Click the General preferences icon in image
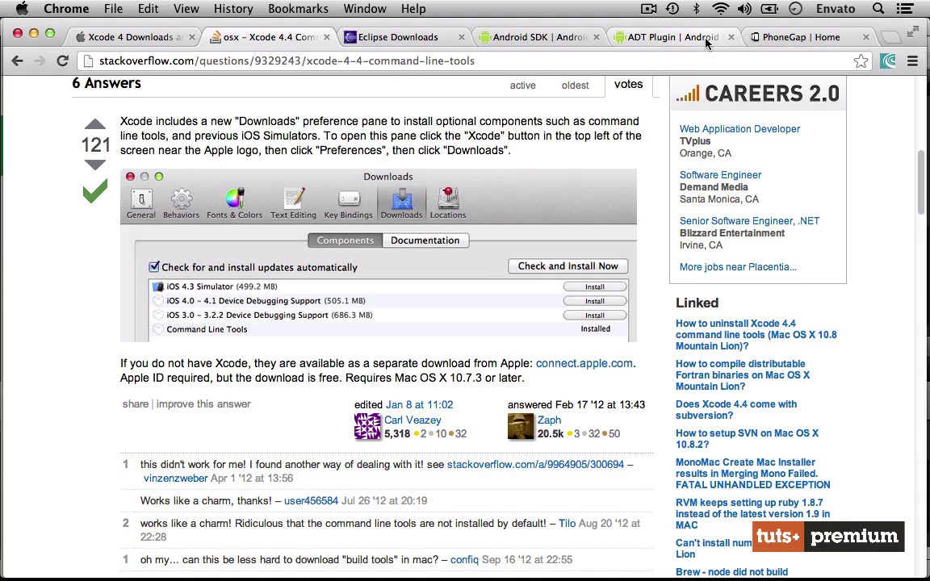Image resolution: width=930 pixels, height=581 pixels. [x=141, y=203]
